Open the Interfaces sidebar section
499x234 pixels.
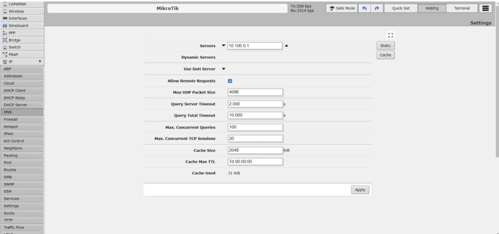click(x=18, y=18)
